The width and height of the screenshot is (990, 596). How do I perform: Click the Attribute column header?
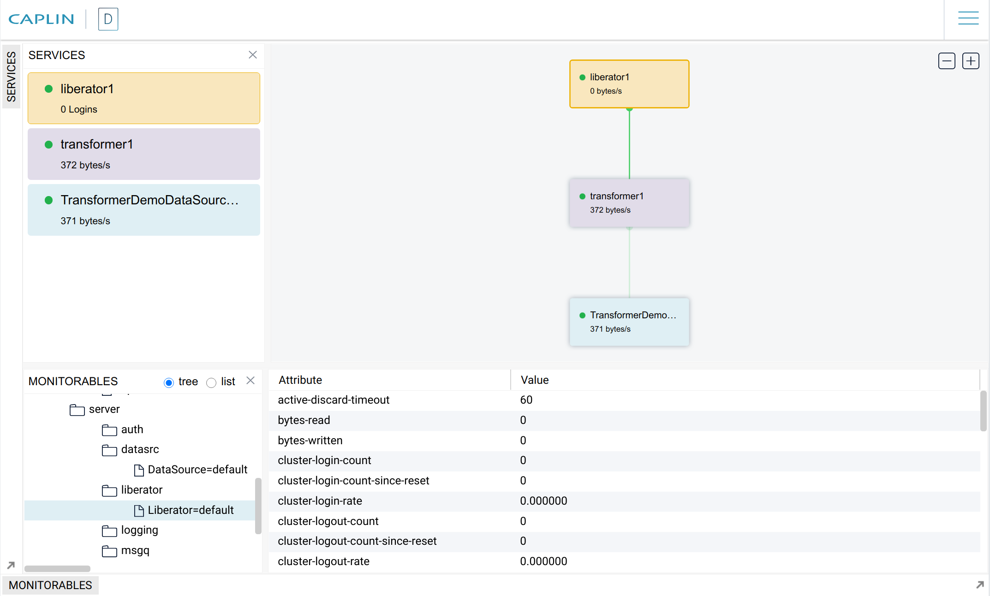[x=390, y=380]
